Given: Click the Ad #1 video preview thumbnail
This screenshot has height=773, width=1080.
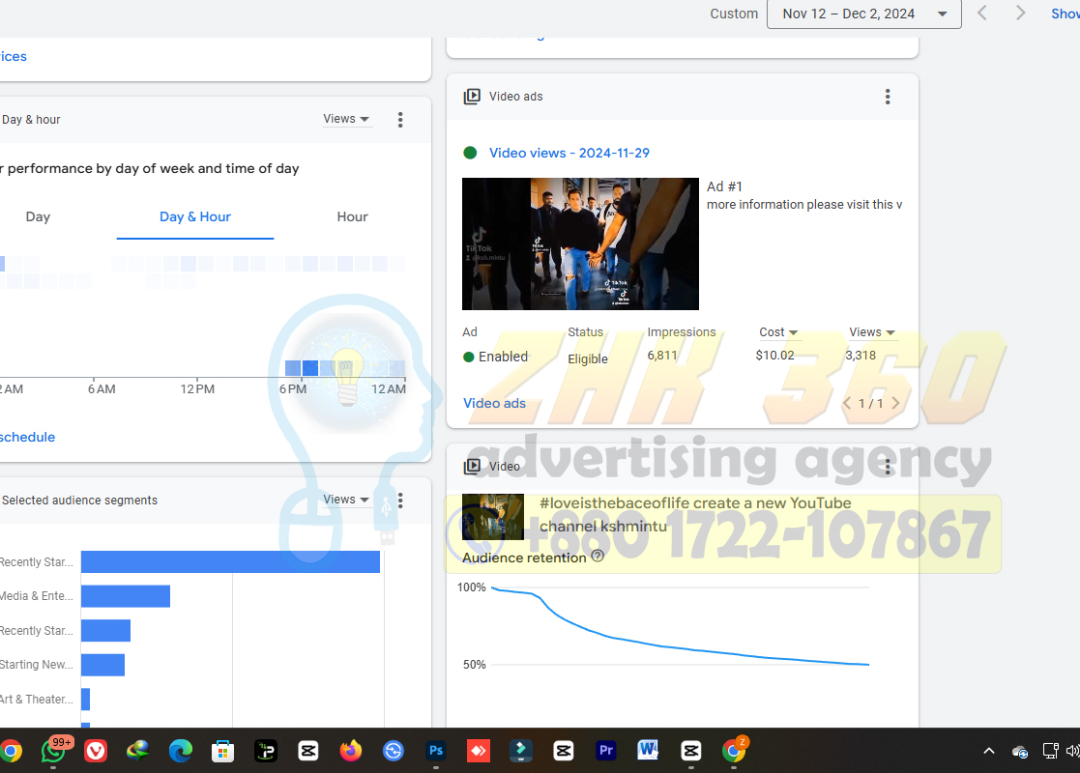Looking at the screenshot, I should pos(580,243).
